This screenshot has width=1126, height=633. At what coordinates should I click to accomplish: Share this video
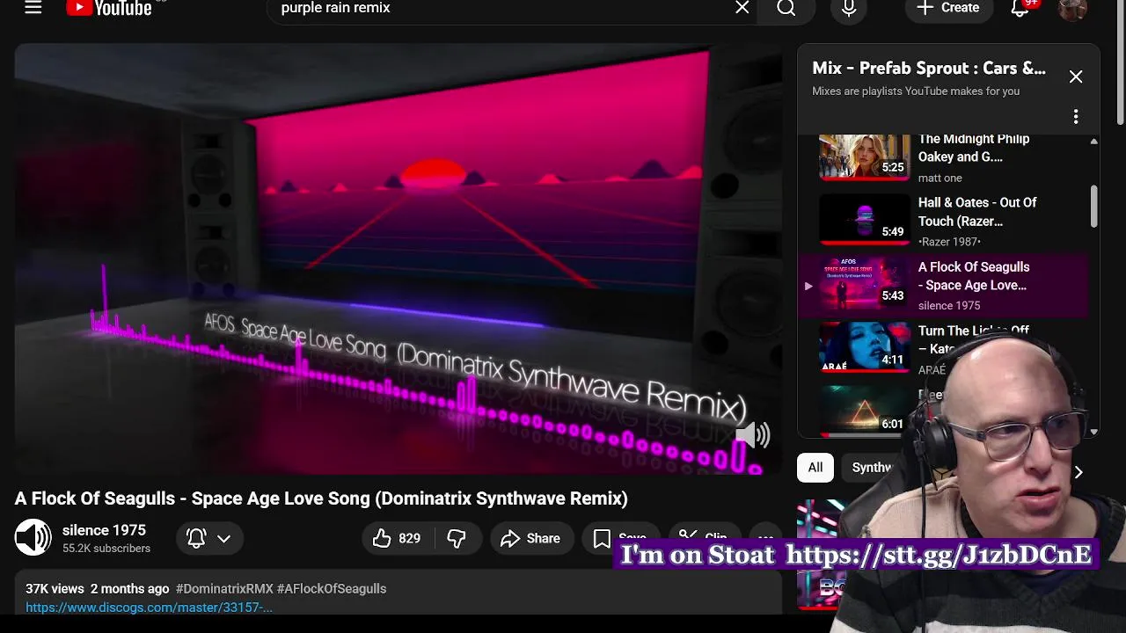click(x=530, y=538)
